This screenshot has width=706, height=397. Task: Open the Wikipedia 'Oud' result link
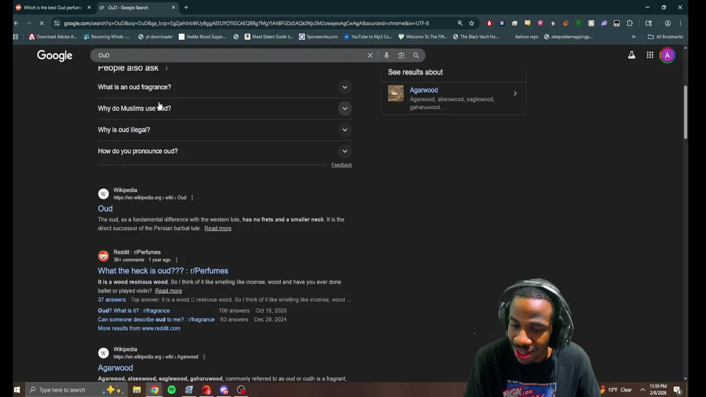pyautogui.click(x=105, y=208)
